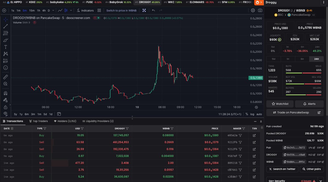
Task: Open Other pairs search
Action: [312, 169]
